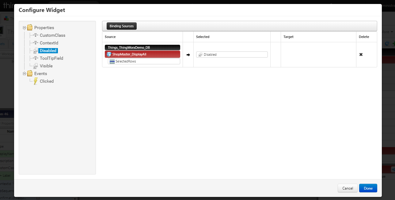The height and width of the screenshot is (200, 395).
Task: Switch to the Binding Sources tab
Action: click(x=121, y=26)
